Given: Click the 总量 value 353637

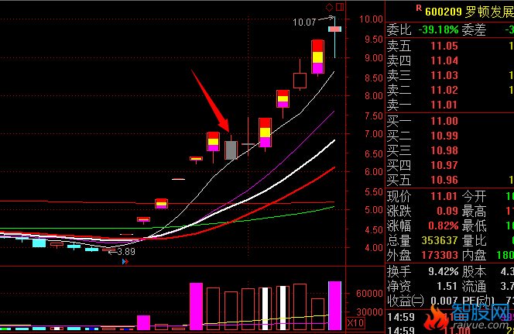Looking at the screenshot, I should [440, 240].
